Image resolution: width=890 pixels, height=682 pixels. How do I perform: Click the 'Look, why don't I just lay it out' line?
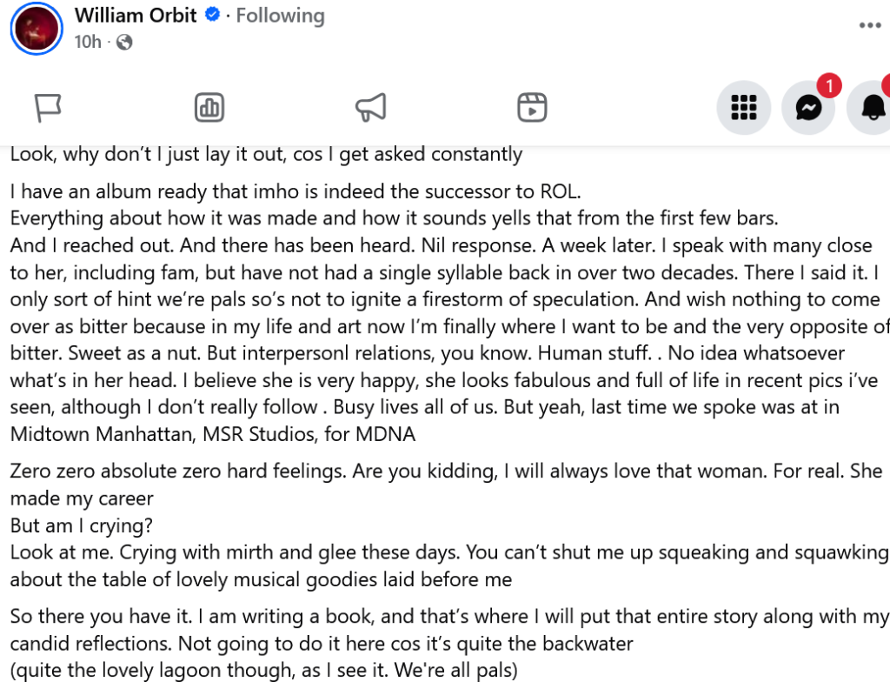click(x=266, y=155)
